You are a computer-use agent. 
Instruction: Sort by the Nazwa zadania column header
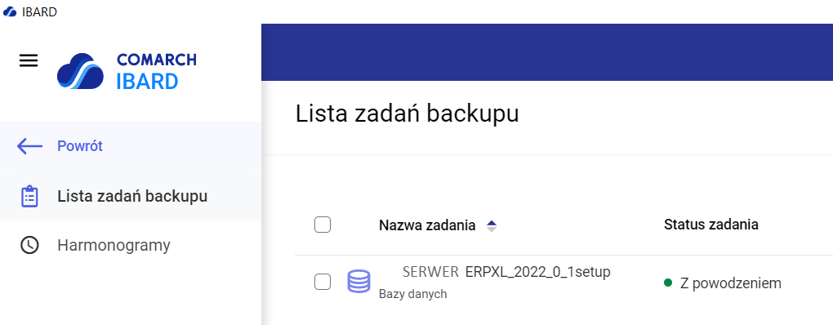427,225
